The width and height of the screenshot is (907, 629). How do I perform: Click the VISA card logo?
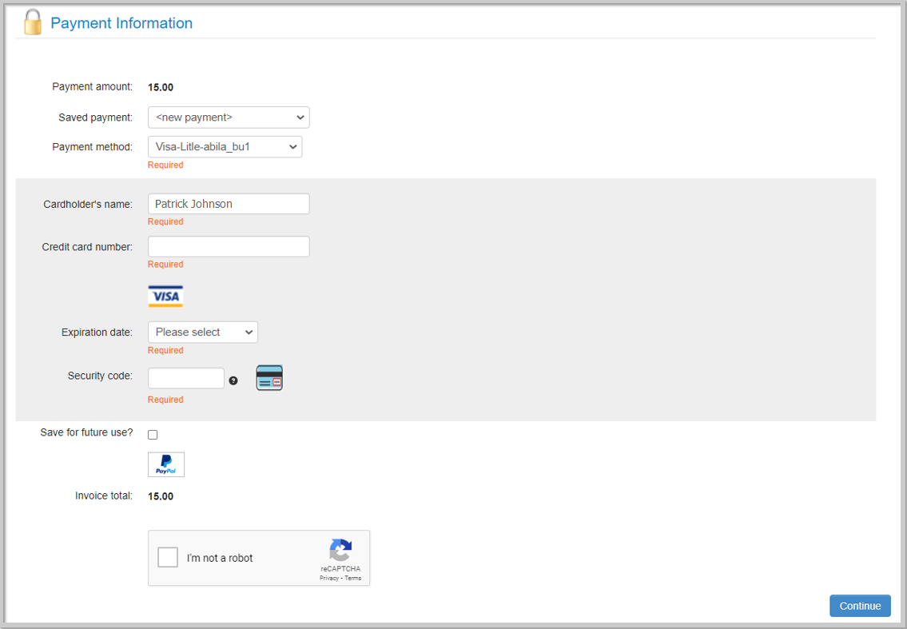pos(165,296)
